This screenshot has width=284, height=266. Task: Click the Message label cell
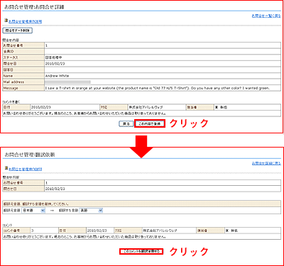[23, 88]
